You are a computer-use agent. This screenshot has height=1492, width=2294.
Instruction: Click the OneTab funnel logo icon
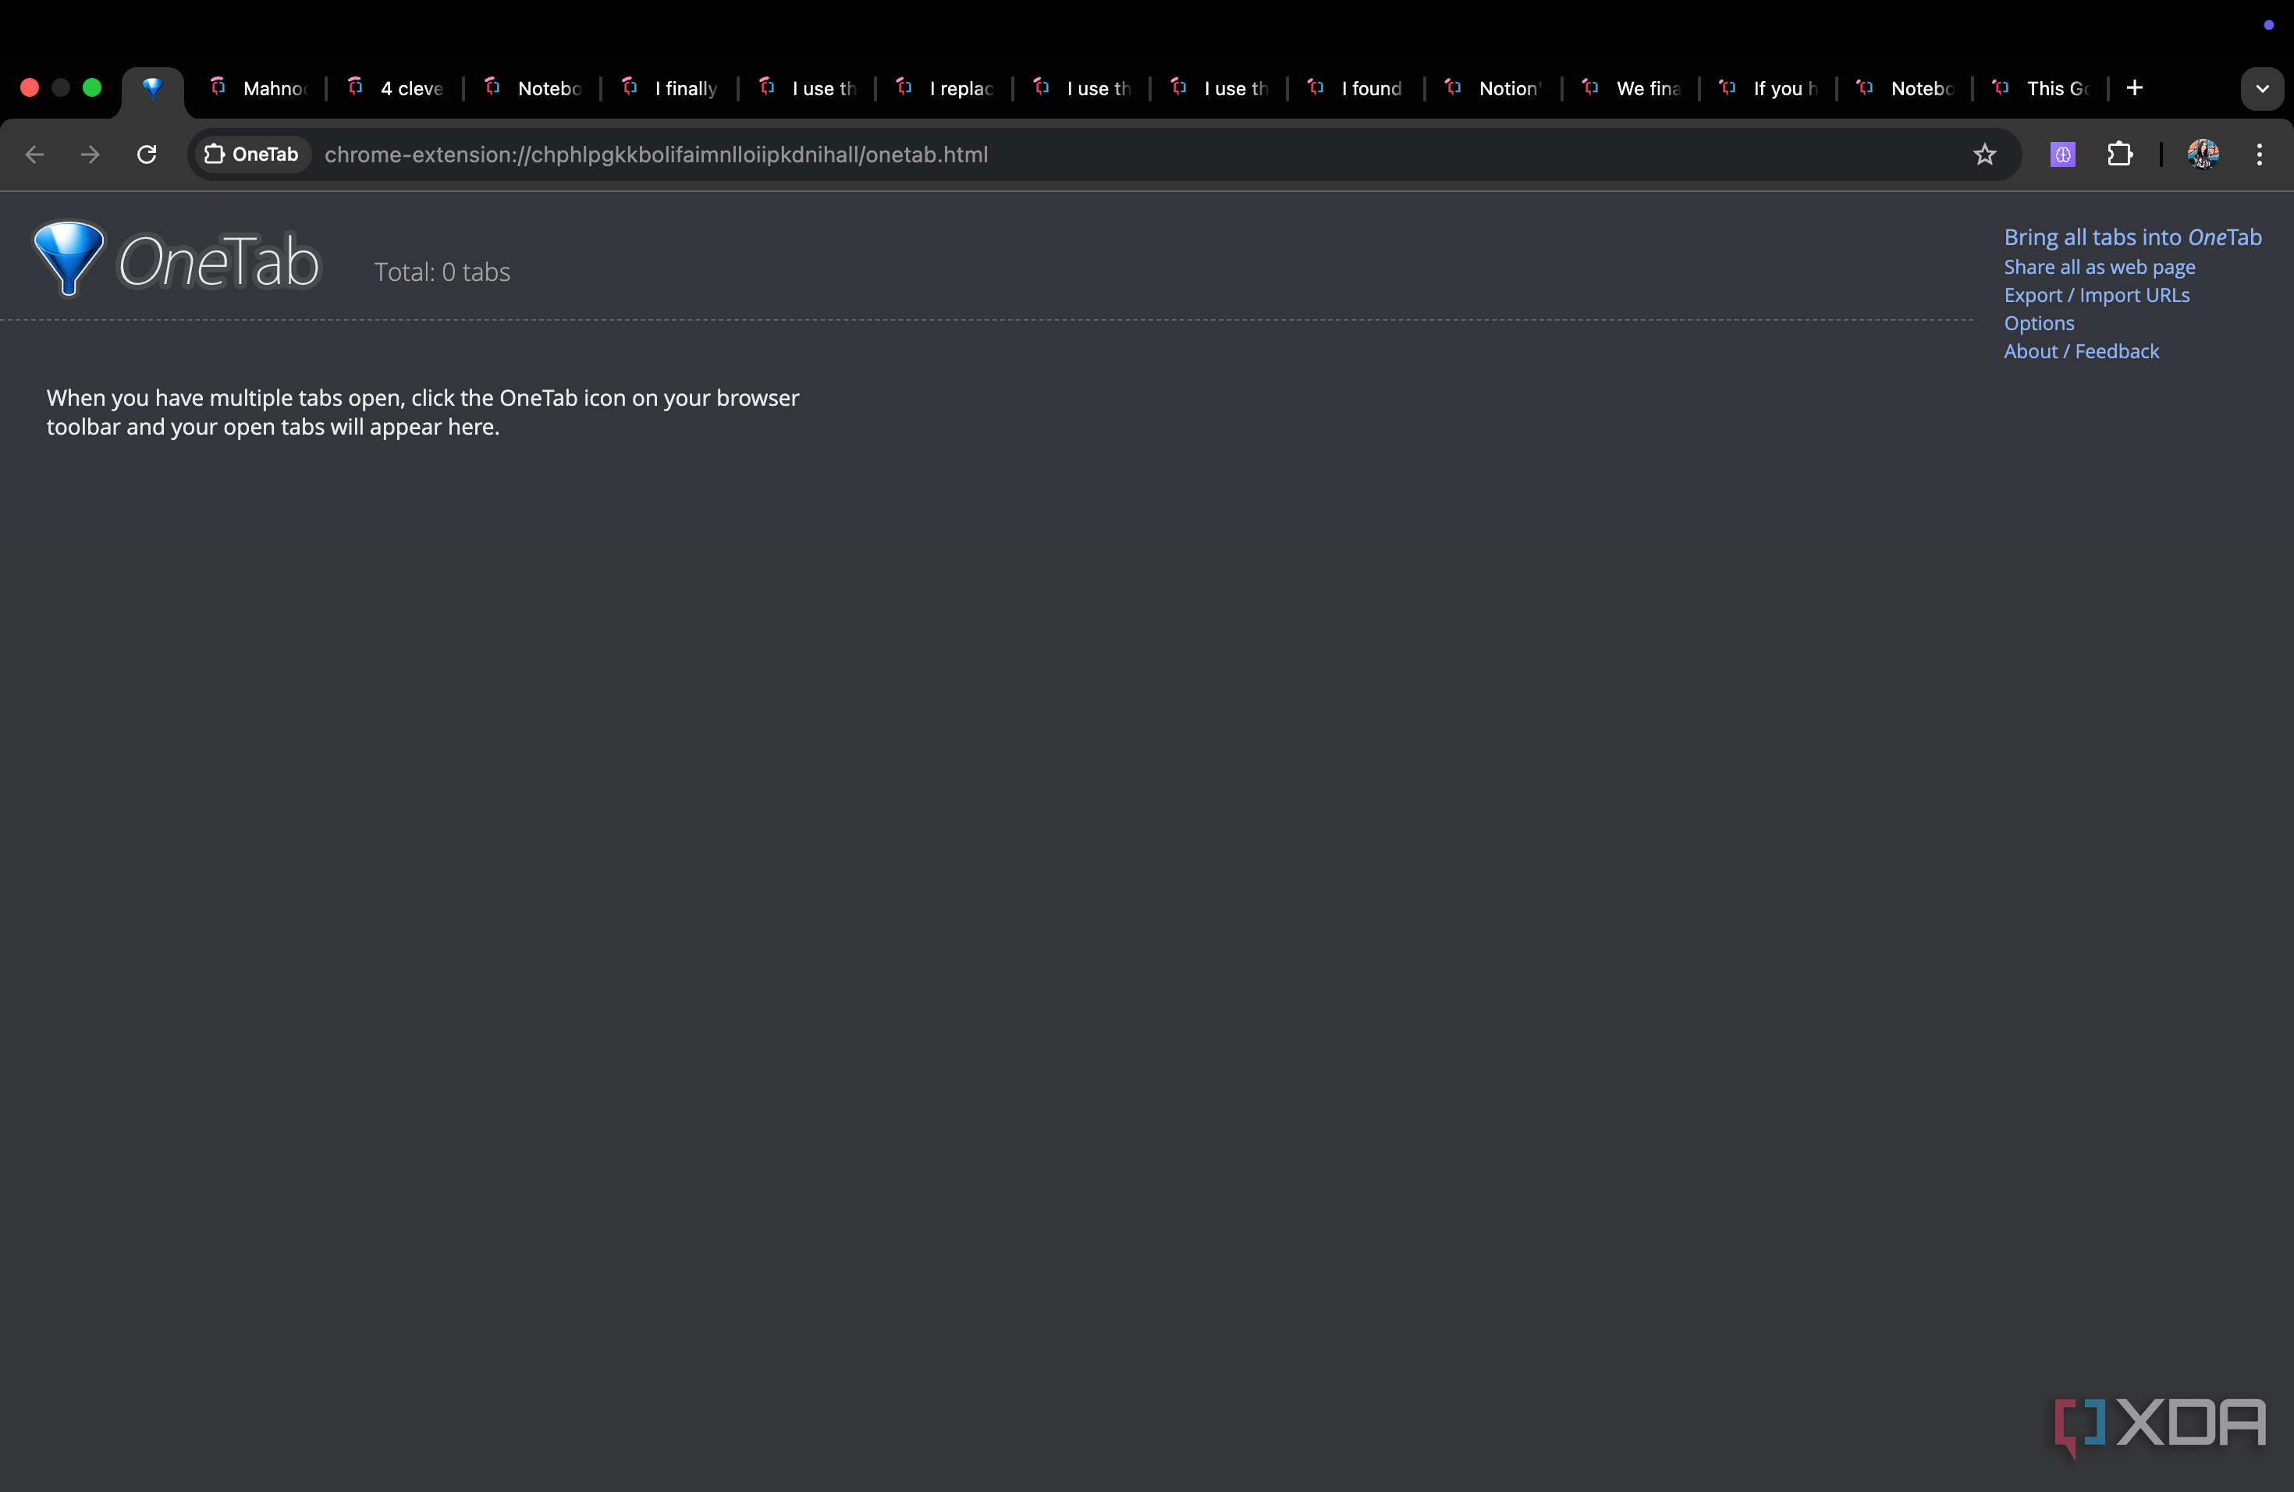click(69, 258)
